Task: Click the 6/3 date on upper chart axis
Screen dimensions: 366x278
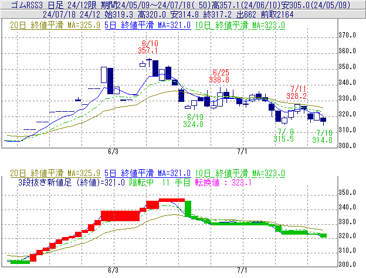Action: point(113,152)
